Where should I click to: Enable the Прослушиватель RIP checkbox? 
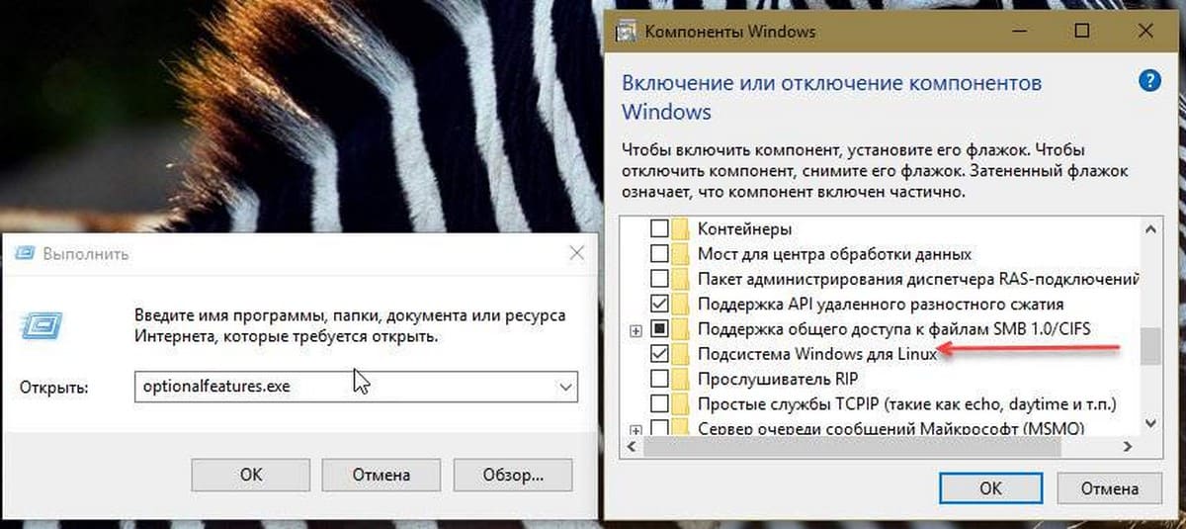click(x=659, y=379)
